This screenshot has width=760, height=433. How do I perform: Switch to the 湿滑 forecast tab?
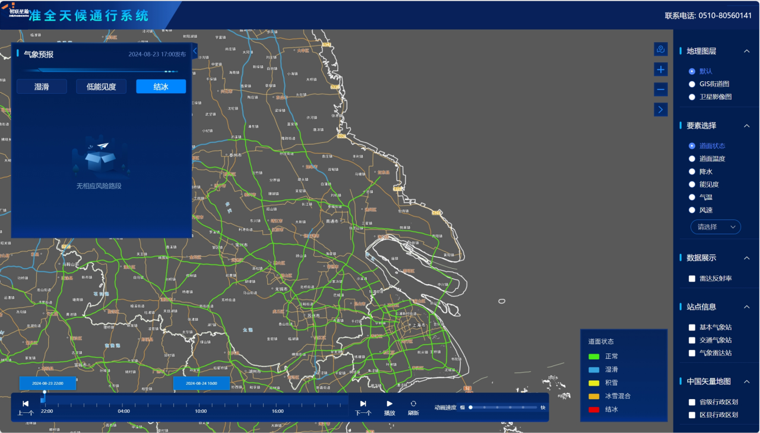point(42,87)
